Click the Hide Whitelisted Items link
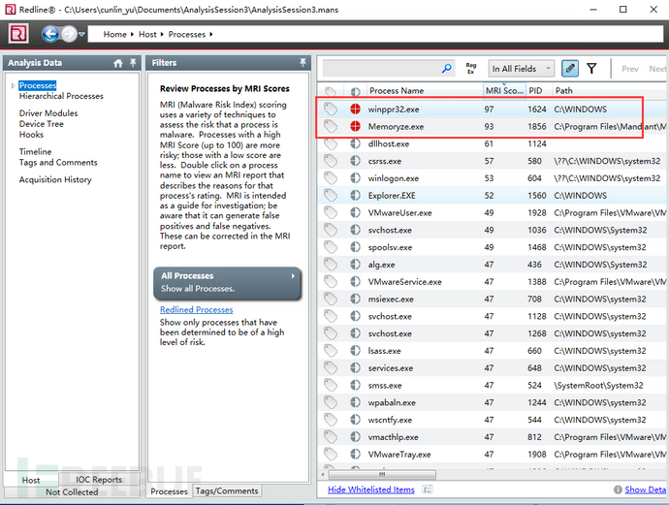This screenshot has width=669, height=505. pyautogui.click(x=371, y=489)
